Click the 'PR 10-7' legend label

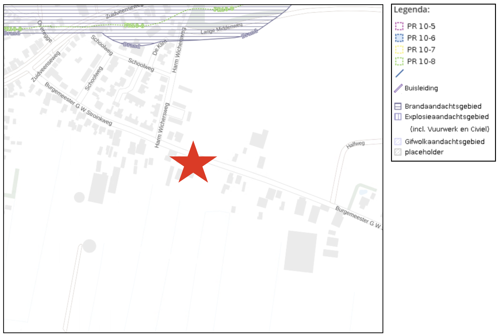421,49
